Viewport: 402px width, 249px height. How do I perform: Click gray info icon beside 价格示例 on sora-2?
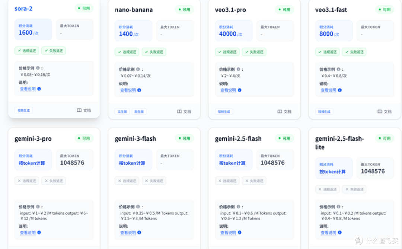[38, 68]
